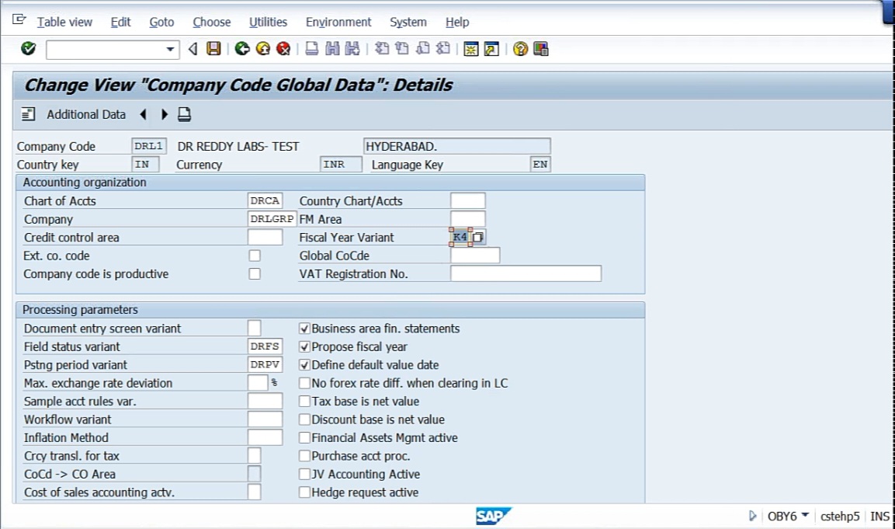Open value help beside Fiscal Year Variant
The height and width of the screenshot is (529, 895).
point(478,237)
